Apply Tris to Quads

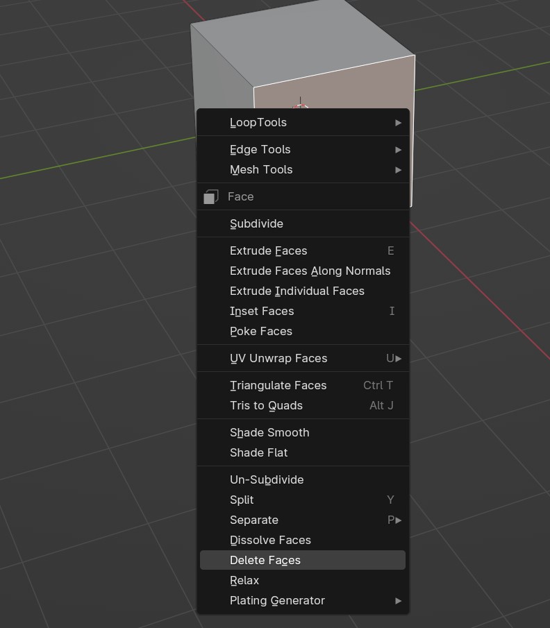pyautogui.click(x=266, y=405)
